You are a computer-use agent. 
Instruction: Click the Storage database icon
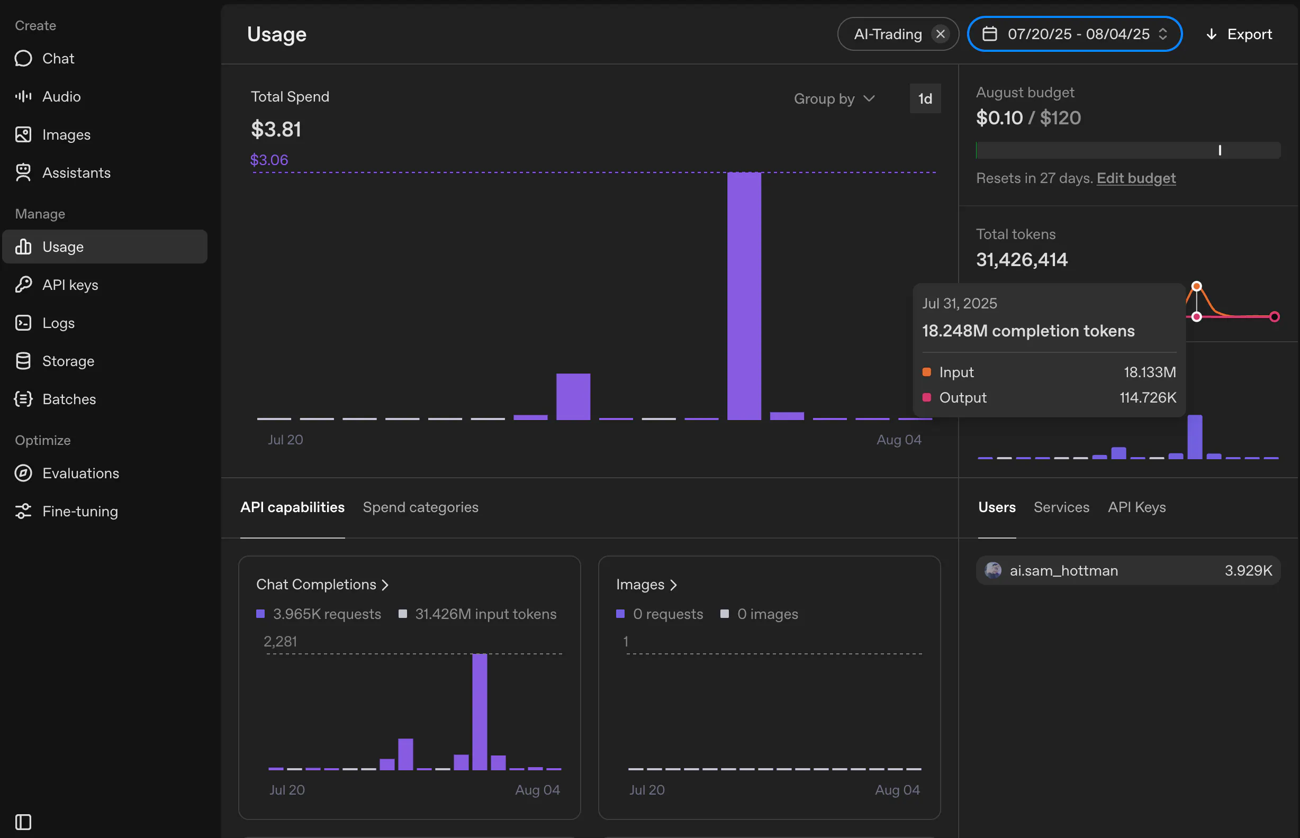(x=23, y=361)
